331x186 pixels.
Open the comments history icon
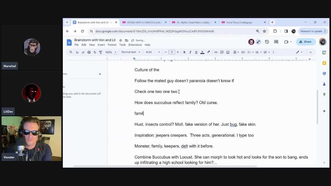point(276,42)
